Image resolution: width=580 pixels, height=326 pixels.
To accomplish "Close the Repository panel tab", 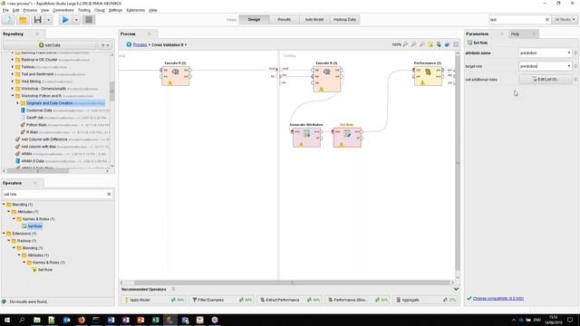I will coord(37,34).
